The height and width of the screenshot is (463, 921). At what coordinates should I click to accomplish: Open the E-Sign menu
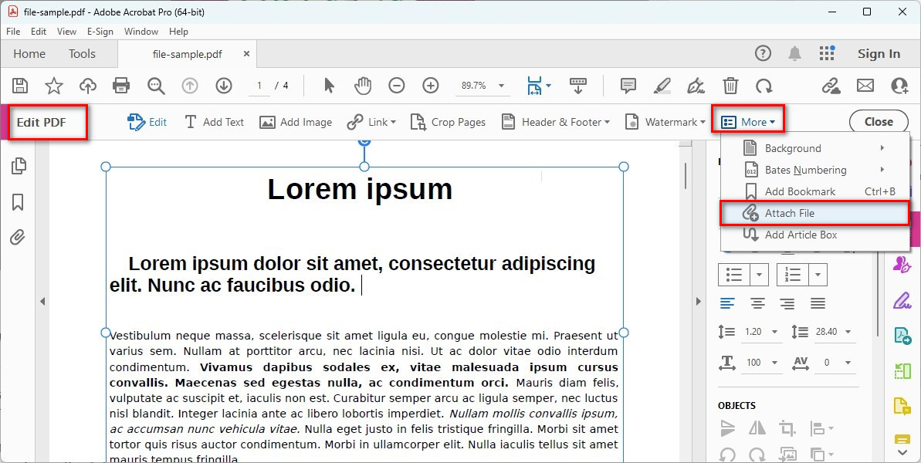[100, 32]
